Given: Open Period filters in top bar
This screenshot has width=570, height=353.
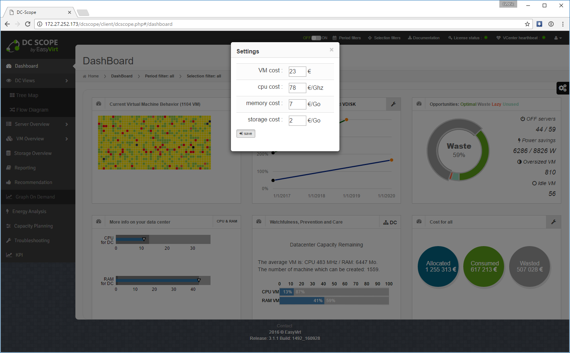Looking at the screenshot, I should (347, 38).
